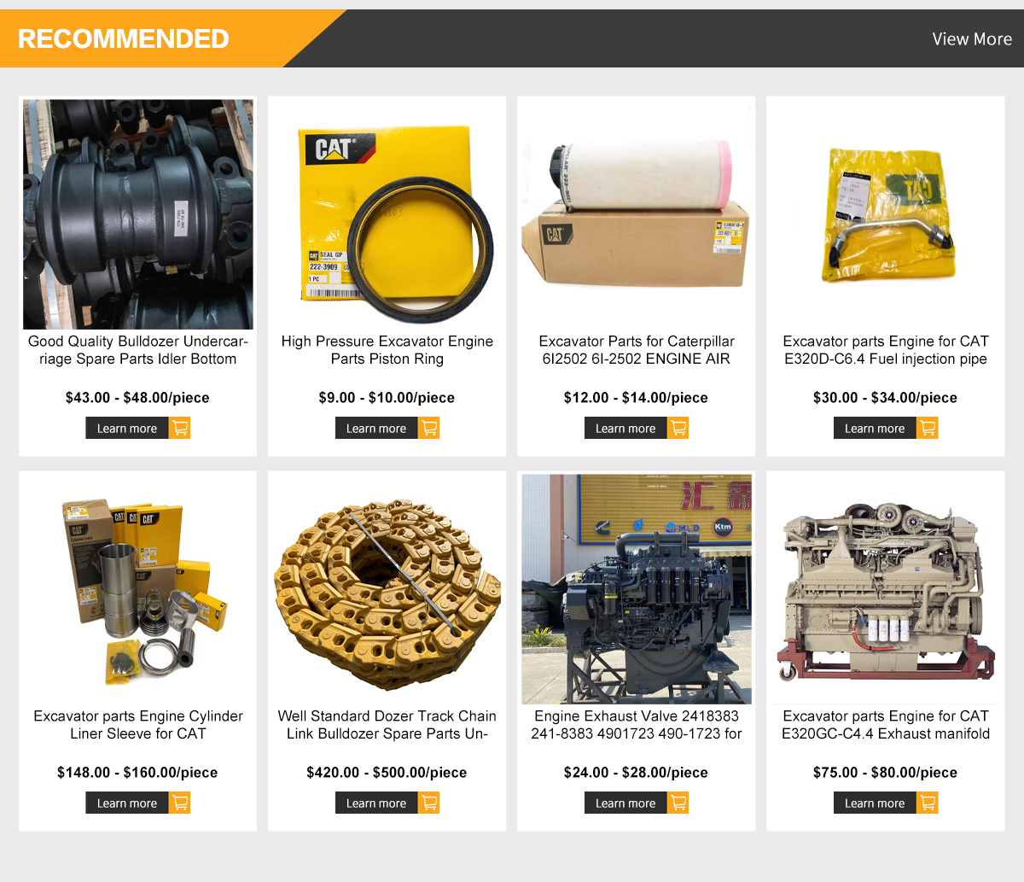Viewport: 1024px width, 882px height.
Task: View the beige engine product image
Action: click(x=886, y=589)
